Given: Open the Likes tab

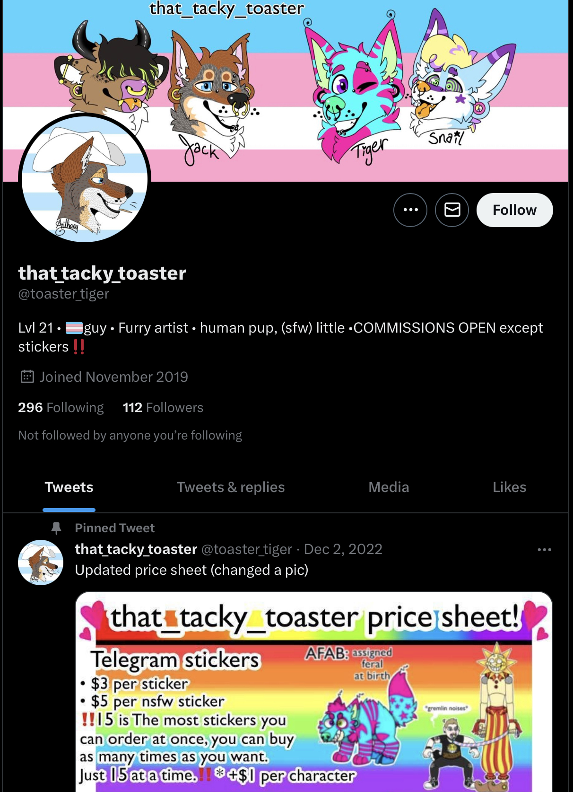Looking at the screenshot, I should coord(509,487).
